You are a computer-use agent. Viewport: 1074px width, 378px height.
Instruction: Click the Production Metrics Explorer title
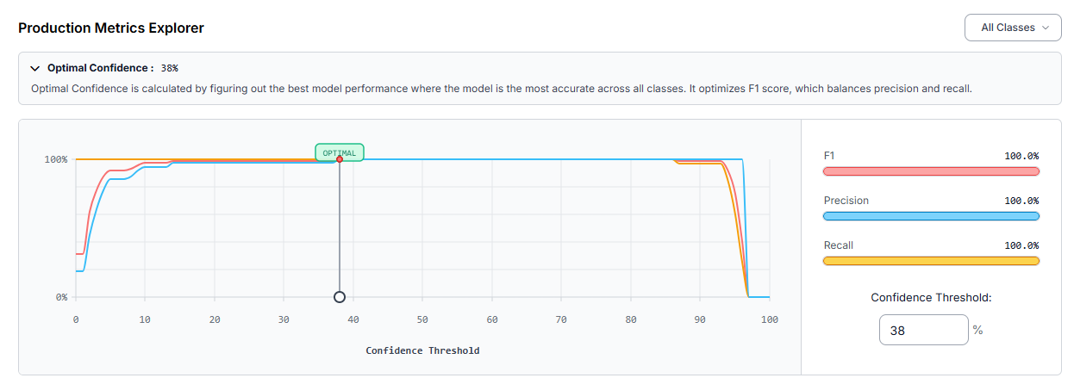tap(111, 28)
